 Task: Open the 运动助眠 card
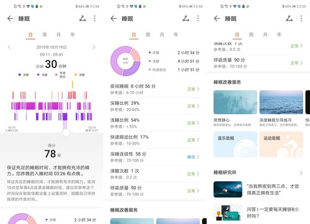point(281,144)
